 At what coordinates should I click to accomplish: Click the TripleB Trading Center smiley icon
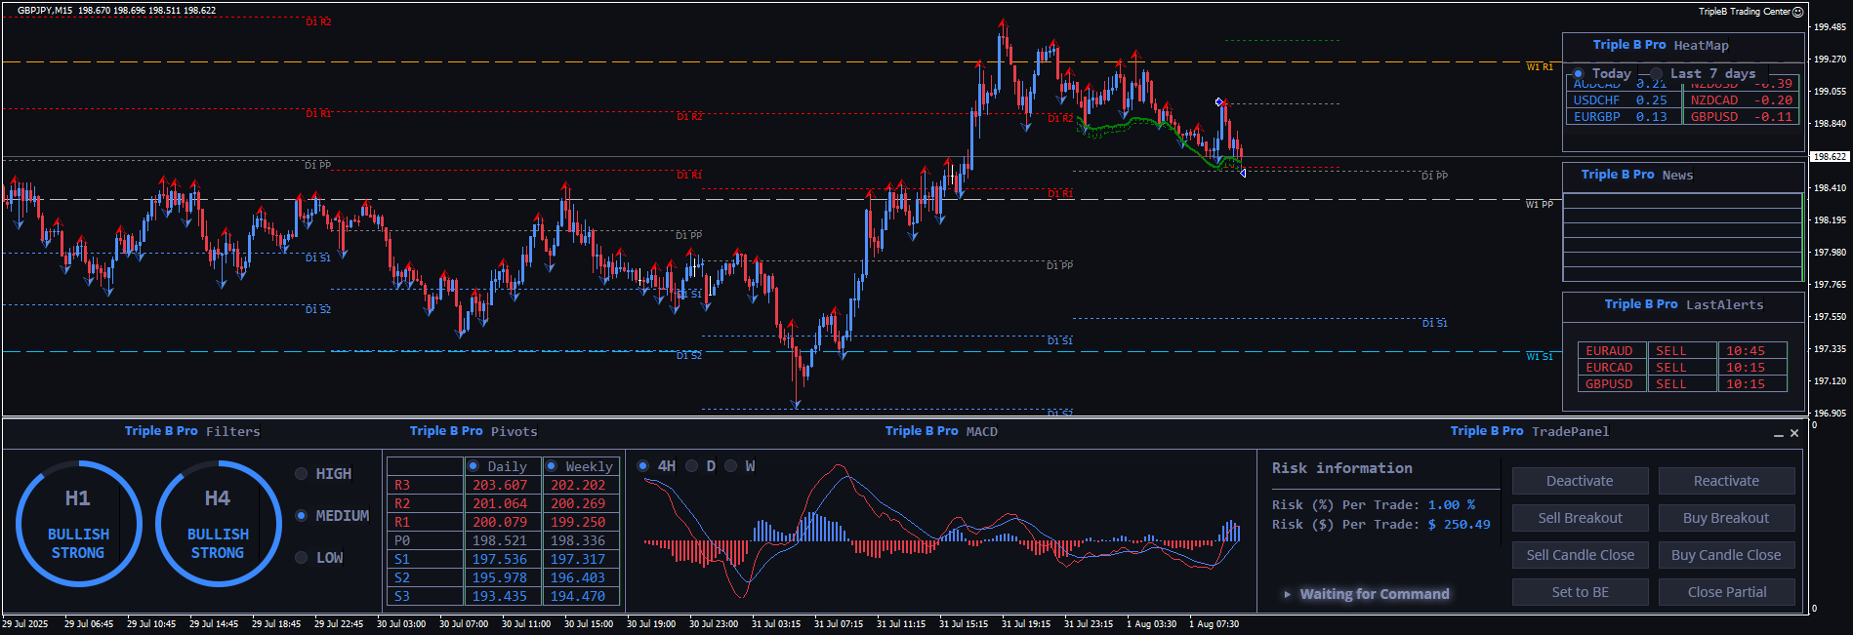(x=1797, y=12)
